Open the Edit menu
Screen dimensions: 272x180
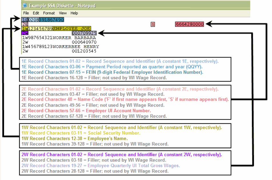[x=36, y=13]
